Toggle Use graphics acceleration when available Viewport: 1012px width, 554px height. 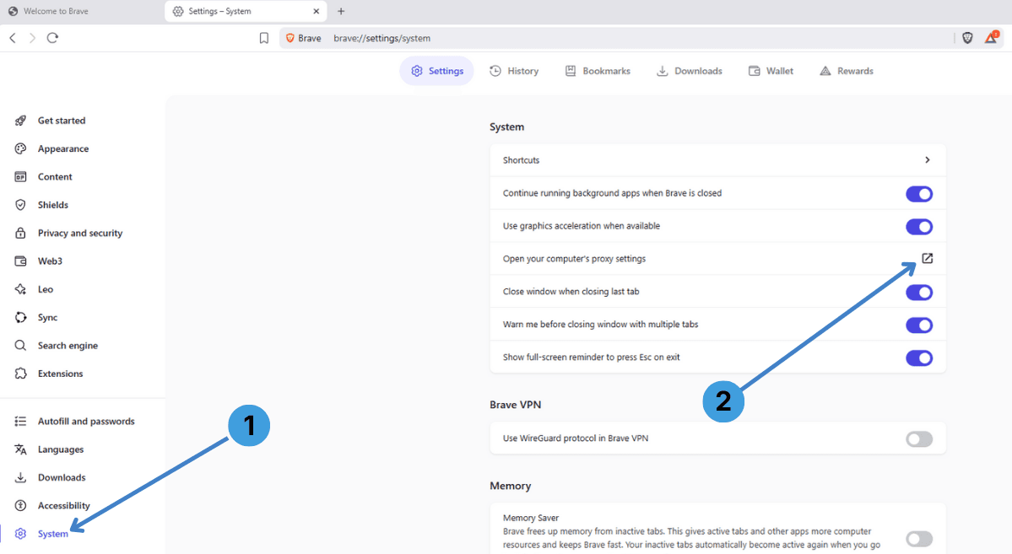919,226
